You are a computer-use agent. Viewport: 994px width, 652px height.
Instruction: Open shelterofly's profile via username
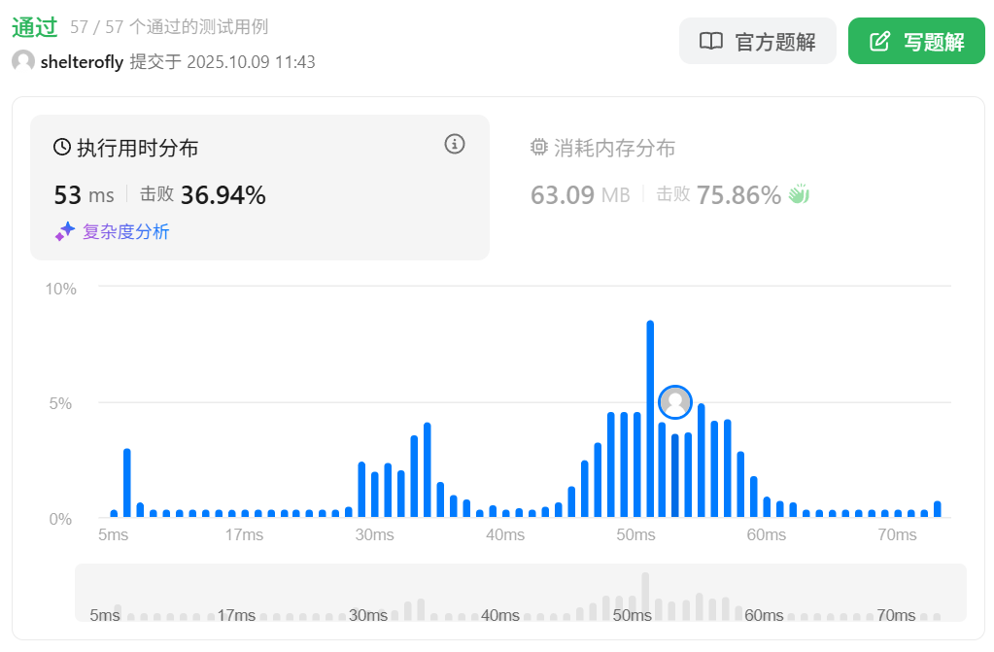coord(82,62)
